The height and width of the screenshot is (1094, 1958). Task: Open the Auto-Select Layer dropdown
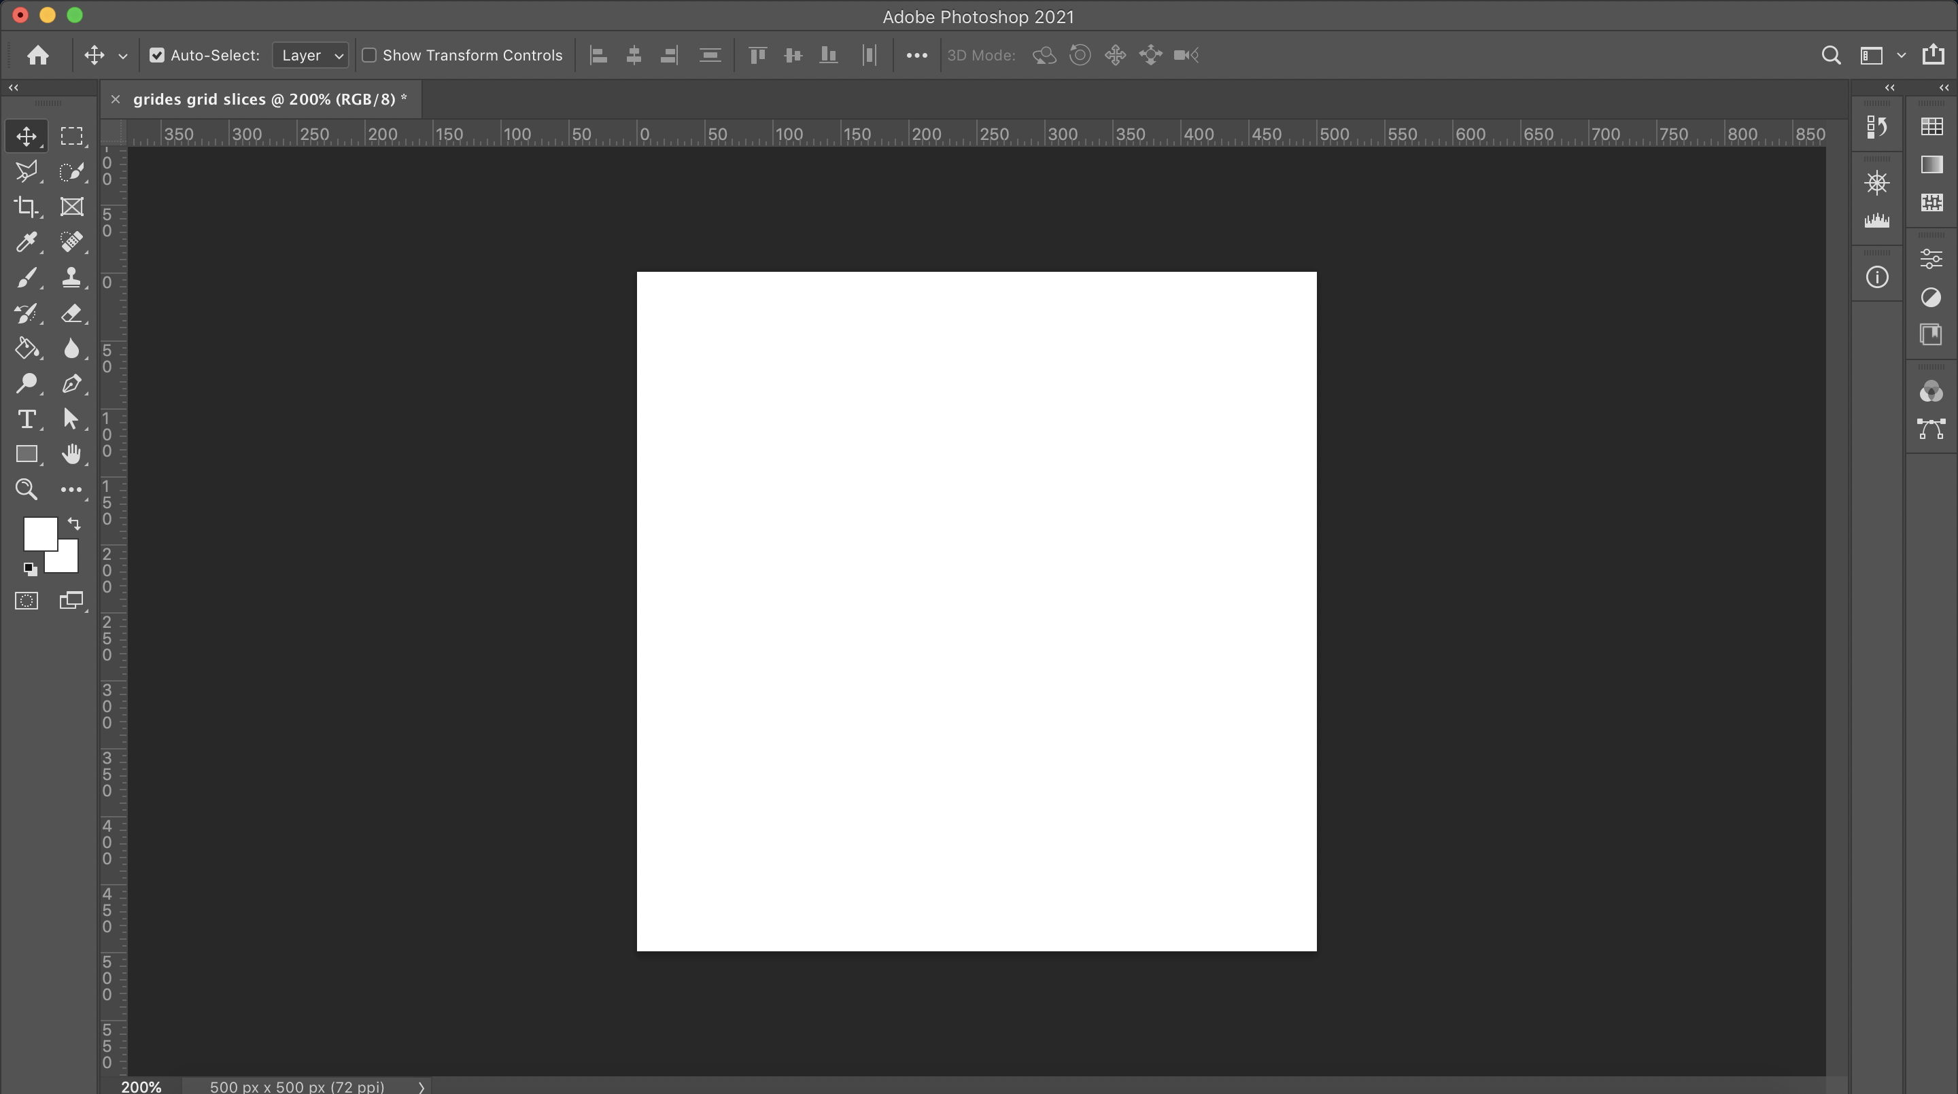(x=311, y=56)
